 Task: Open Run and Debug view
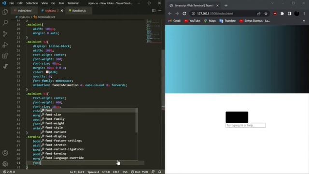pos(5,45)
